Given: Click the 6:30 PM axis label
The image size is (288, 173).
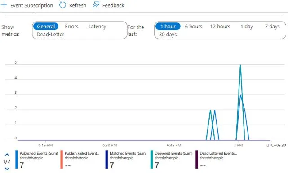Looking at the screenshot, I should (x=110, y=145).
